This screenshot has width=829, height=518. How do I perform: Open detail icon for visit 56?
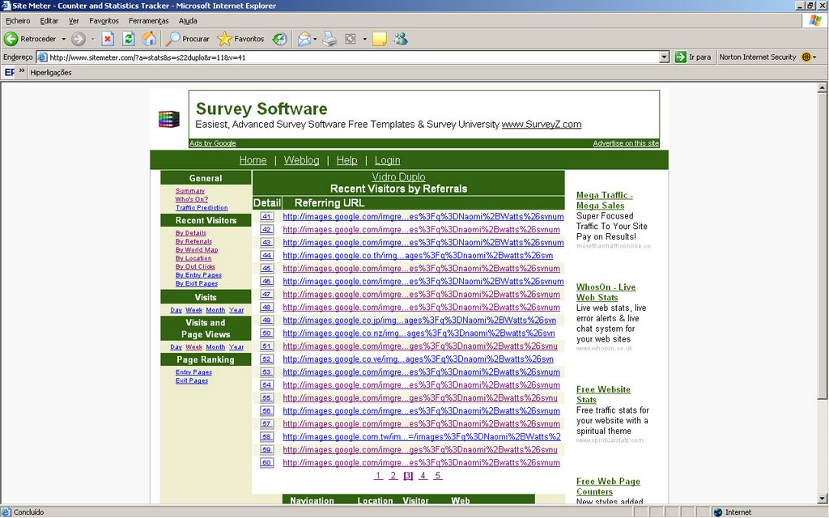(x=267, y=410)
